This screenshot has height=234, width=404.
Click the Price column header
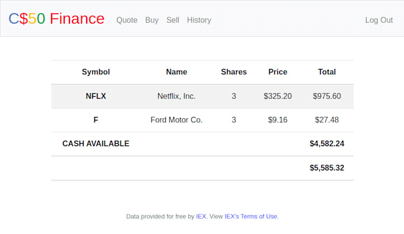(277, 72)
